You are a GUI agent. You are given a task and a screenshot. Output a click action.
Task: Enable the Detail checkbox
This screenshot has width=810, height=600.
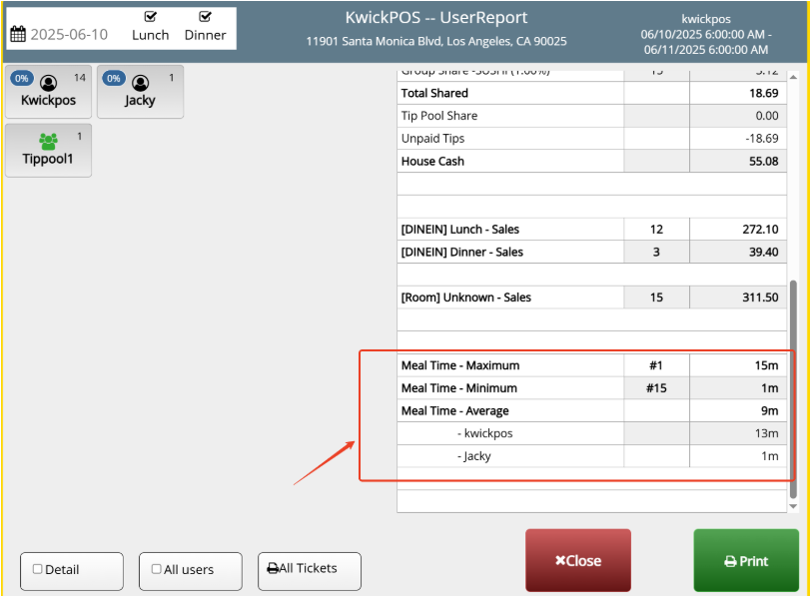click(x=37, y=569)
